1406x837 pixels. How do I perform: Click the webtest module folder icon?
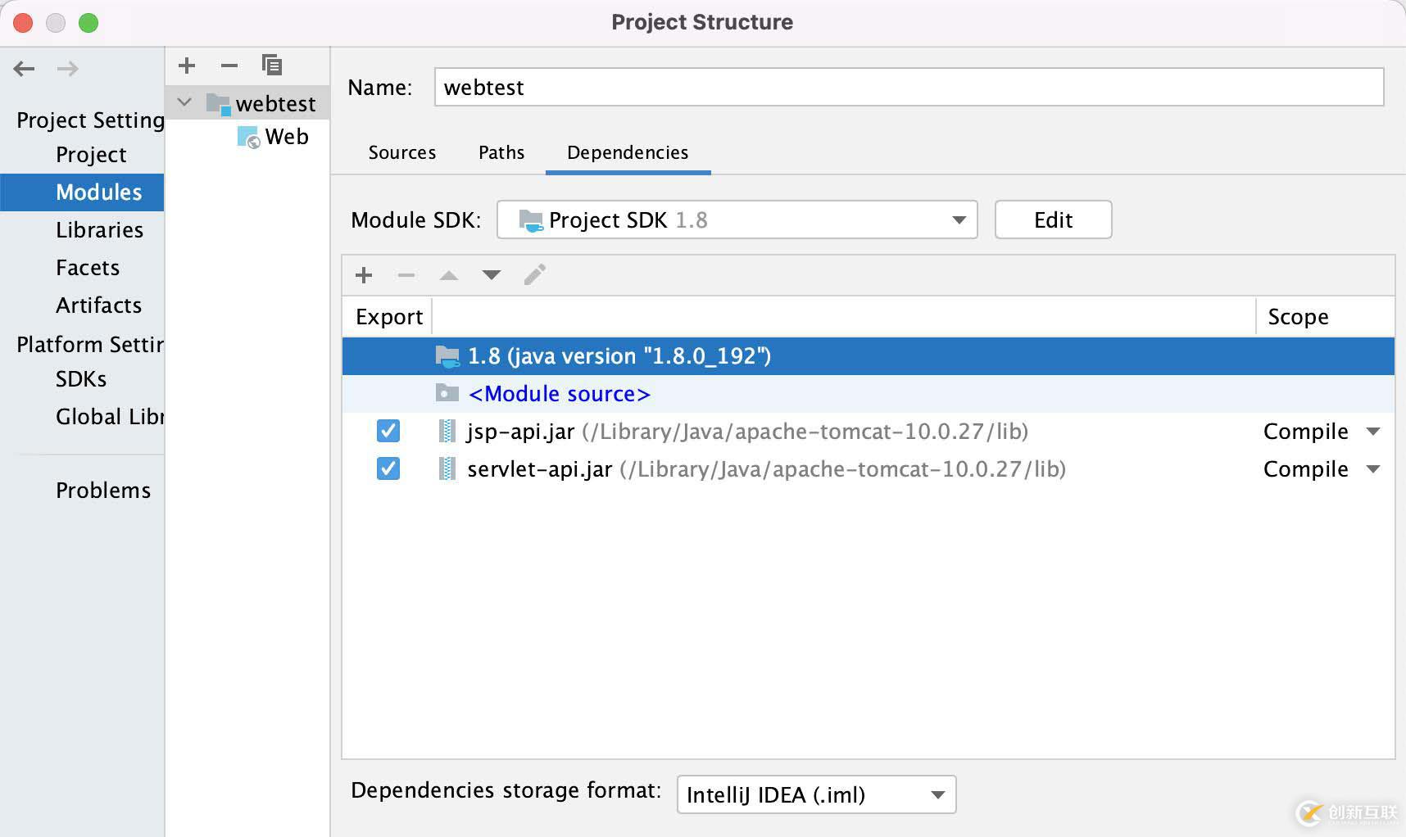218,104
